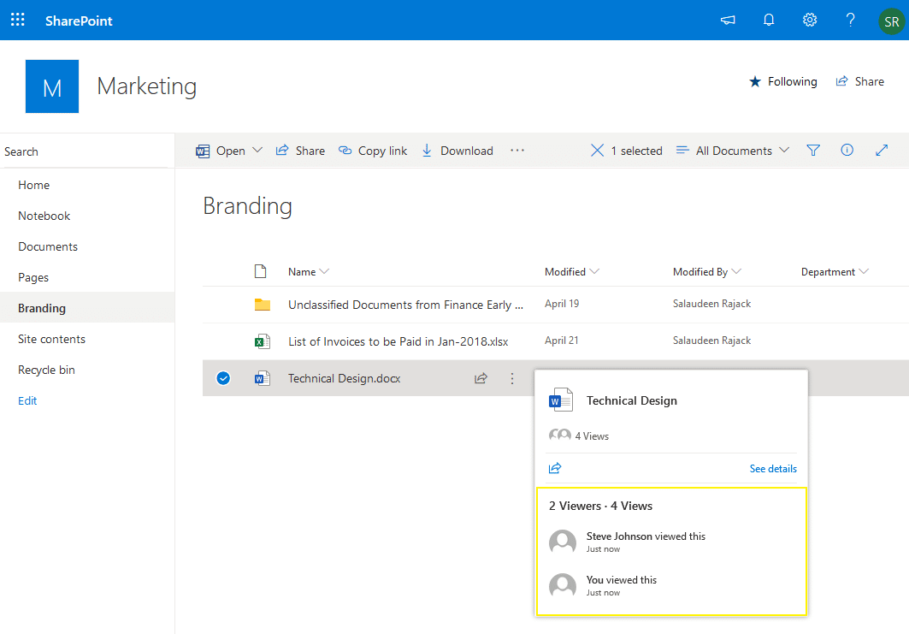Click share icon in the file card

(x=555, y=468)
